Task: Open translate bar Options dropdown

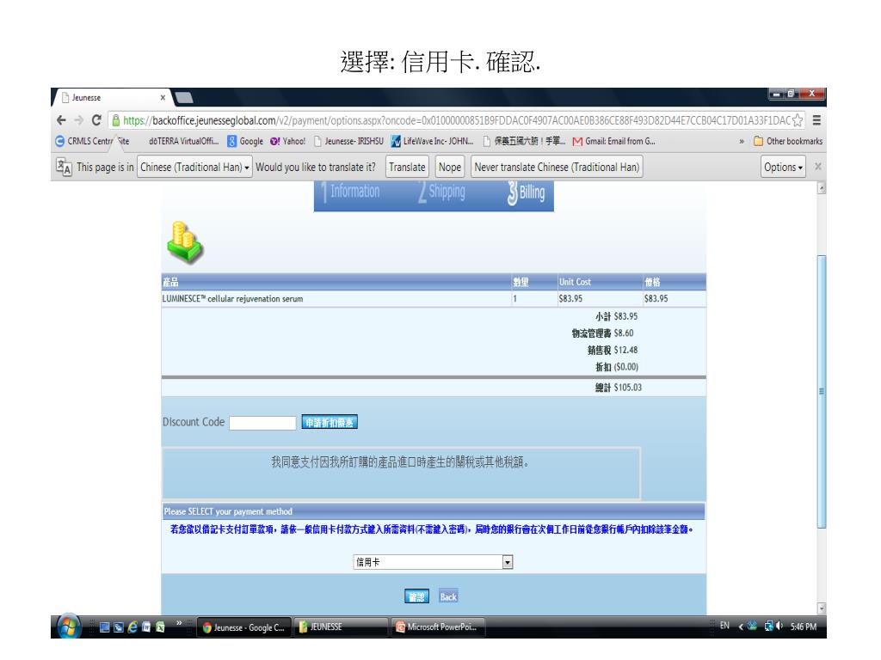Action: [x=783, y=167]
